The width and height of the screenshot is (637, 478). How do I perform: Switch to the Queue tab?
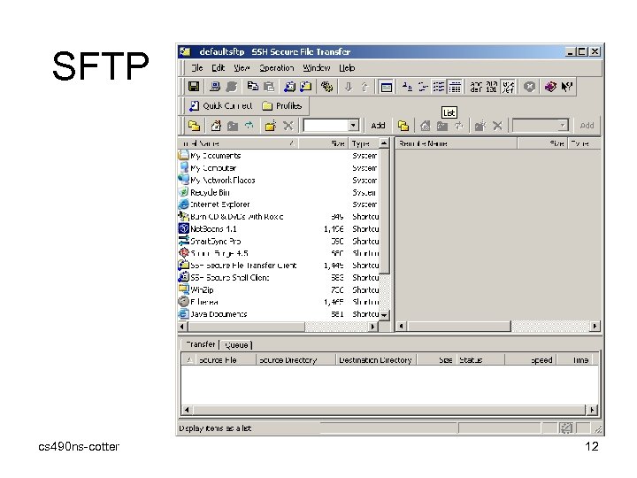[236, 345]
